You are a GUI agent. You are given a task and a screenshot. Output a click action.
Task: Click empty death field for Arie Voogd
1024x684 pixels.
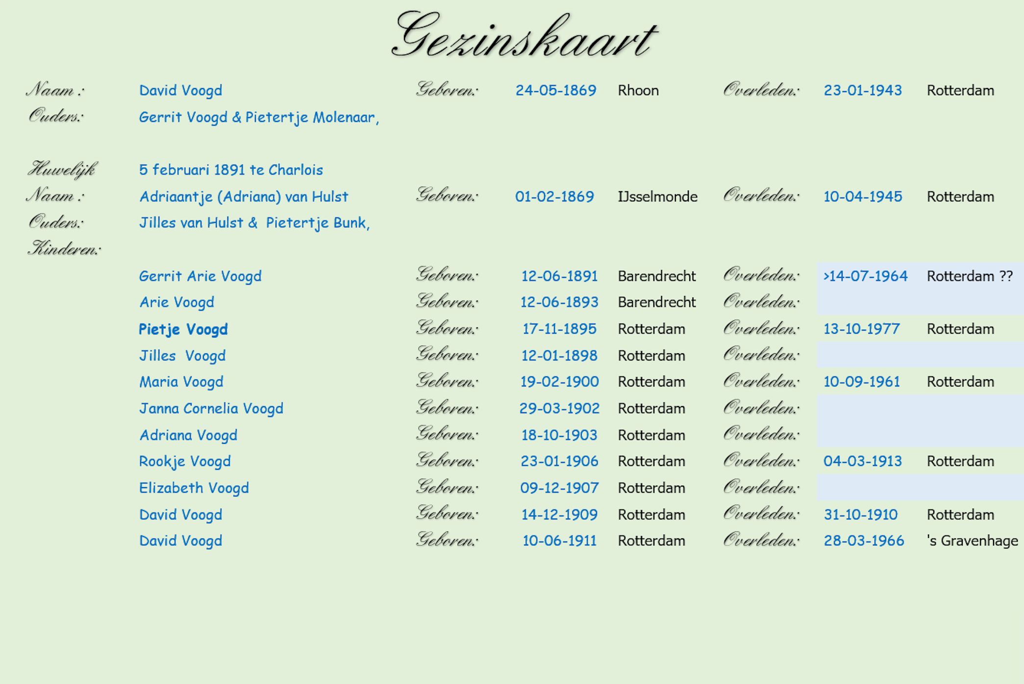pyautogui.click(x=920, y=302)
